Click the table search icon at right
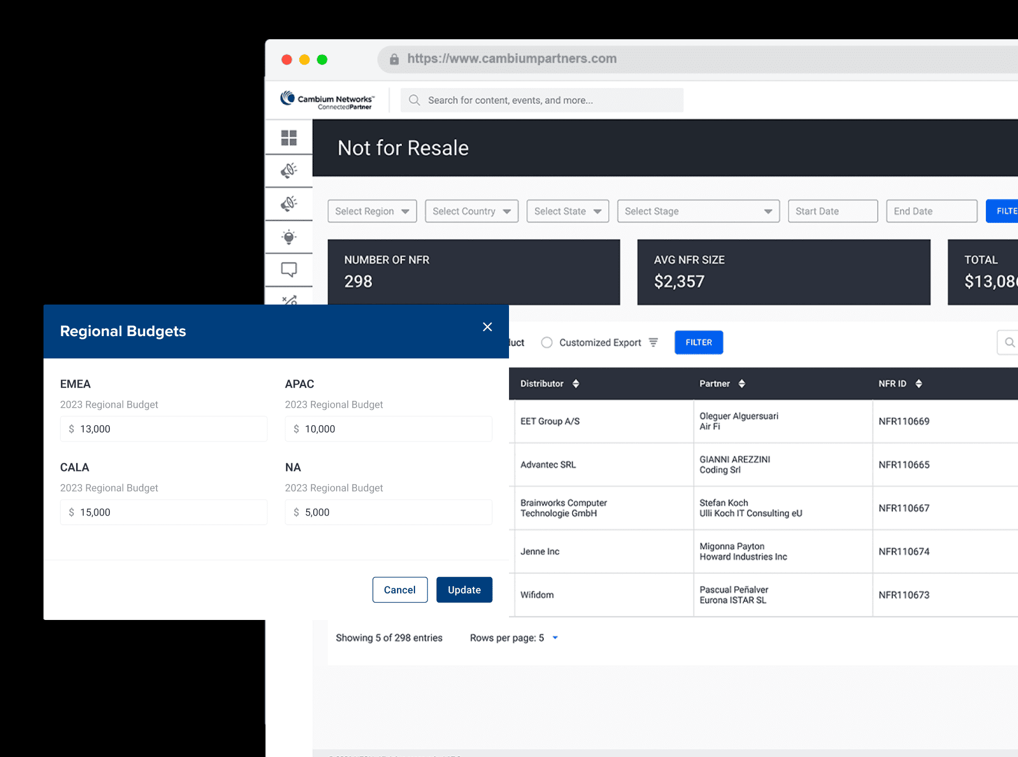 [1009, 343]
